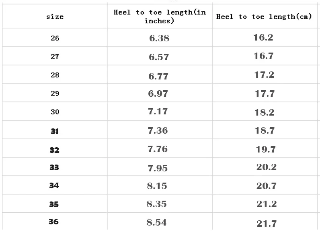The width and height of the screenshot is (320, 240).
Task: Select the 8.15 inches value
Action: (x=157, y=186)
